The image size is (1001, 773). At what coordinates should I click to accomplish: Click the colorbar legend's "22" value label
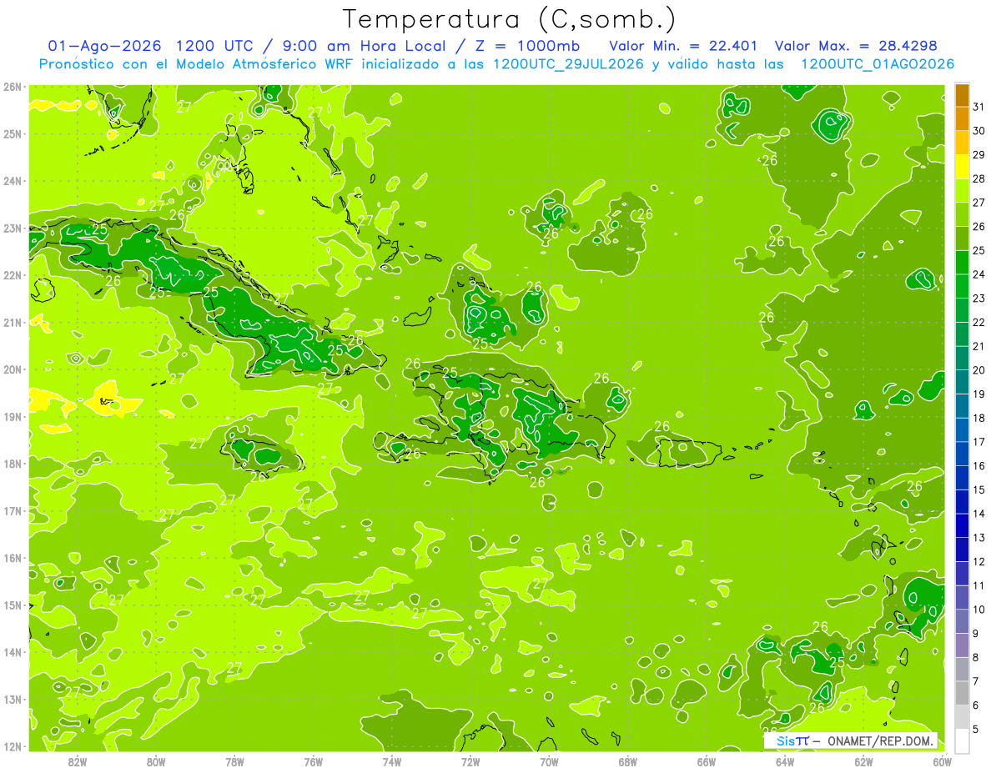(978, 322)
